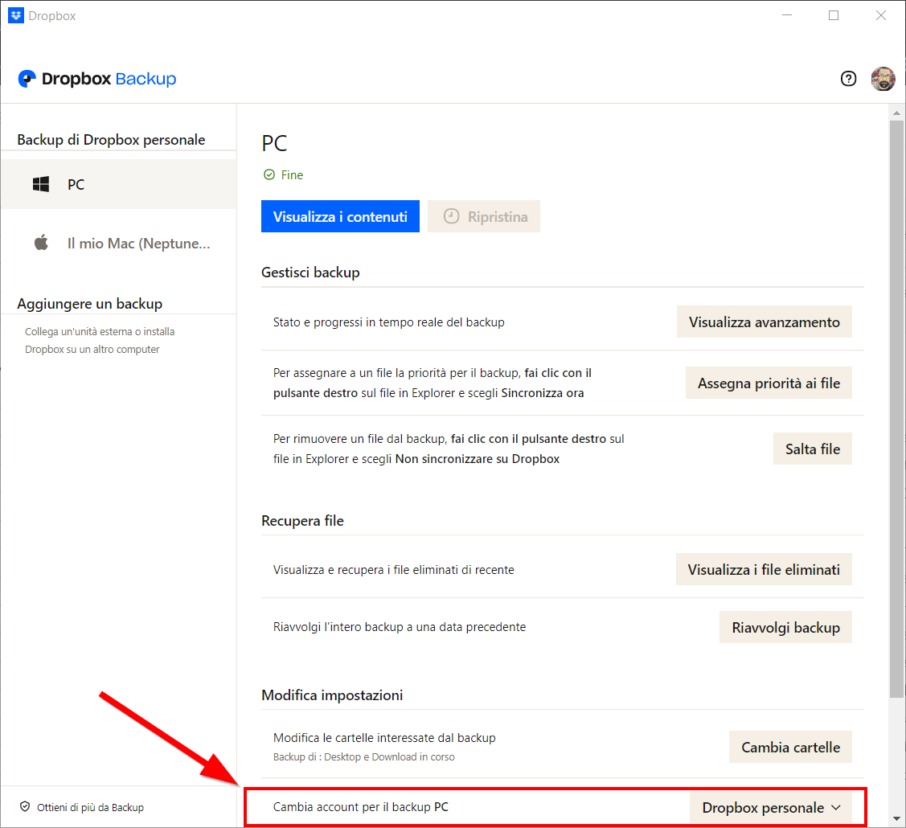Click Cambia account per il backup PC text
The width and height of the screenshot is (906, 828).
[x=360, y=807]
